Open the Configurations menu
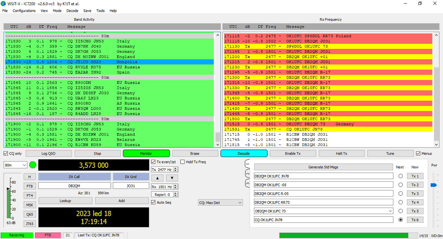The image size is (443, 239). [24, 11]
